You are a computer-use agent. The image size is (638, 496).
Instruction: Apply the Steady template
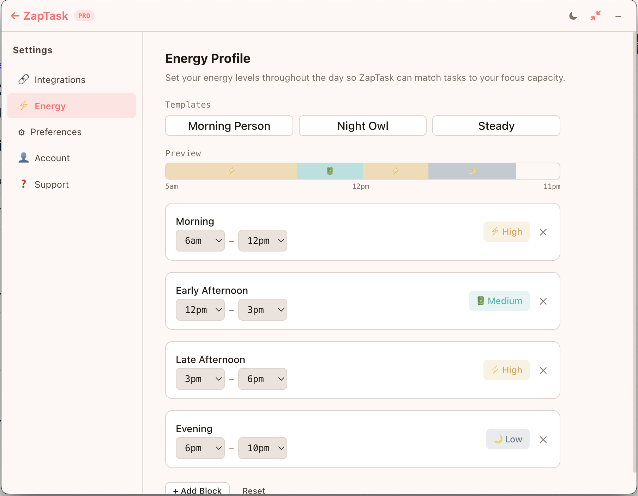point(496,126)
